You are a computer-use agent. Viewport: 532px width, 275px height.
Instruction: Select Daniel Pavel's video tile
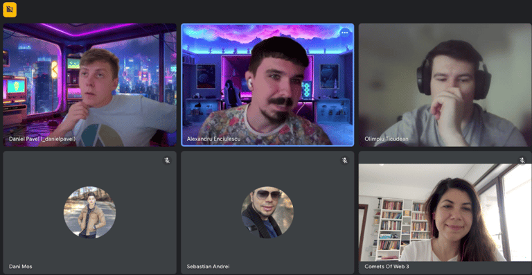click(90, 85)
